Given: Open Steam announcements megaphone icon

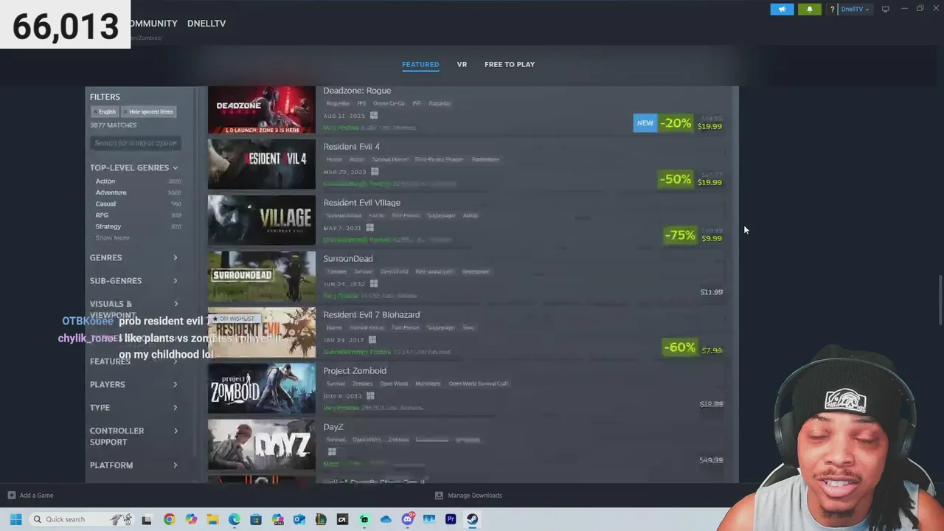Looking at the screenshot, I should point(782,10).
